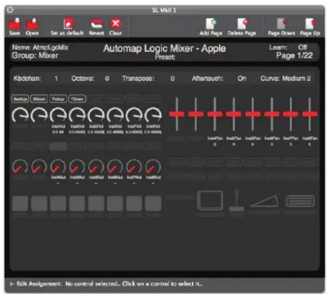Image resolution: width=327 pixels, height=294 pixels.
Task: Select the first white rotary knob in the upper row
Action: point(20,115)
